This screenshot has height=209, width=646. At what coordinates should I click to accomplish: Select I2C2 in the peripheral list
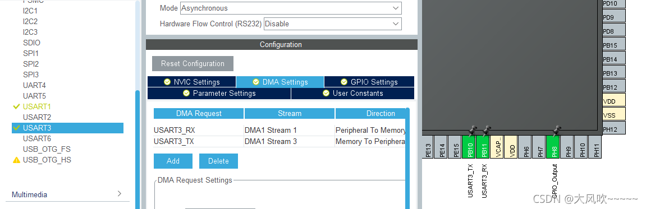coord(30,21)
